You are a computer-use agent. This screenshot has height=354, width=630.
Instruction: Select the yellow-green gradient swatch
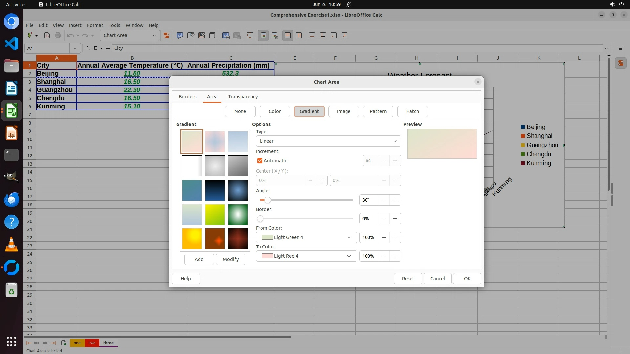click(215, 214)
